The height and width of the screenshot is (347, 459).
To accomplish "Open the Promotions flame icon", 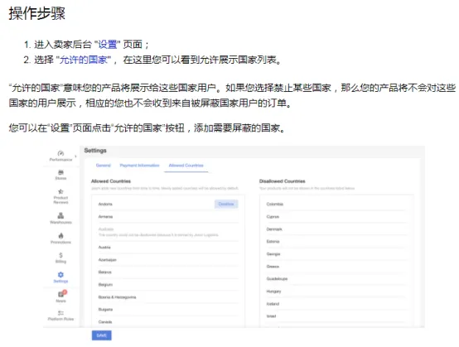I will [60, 235].
